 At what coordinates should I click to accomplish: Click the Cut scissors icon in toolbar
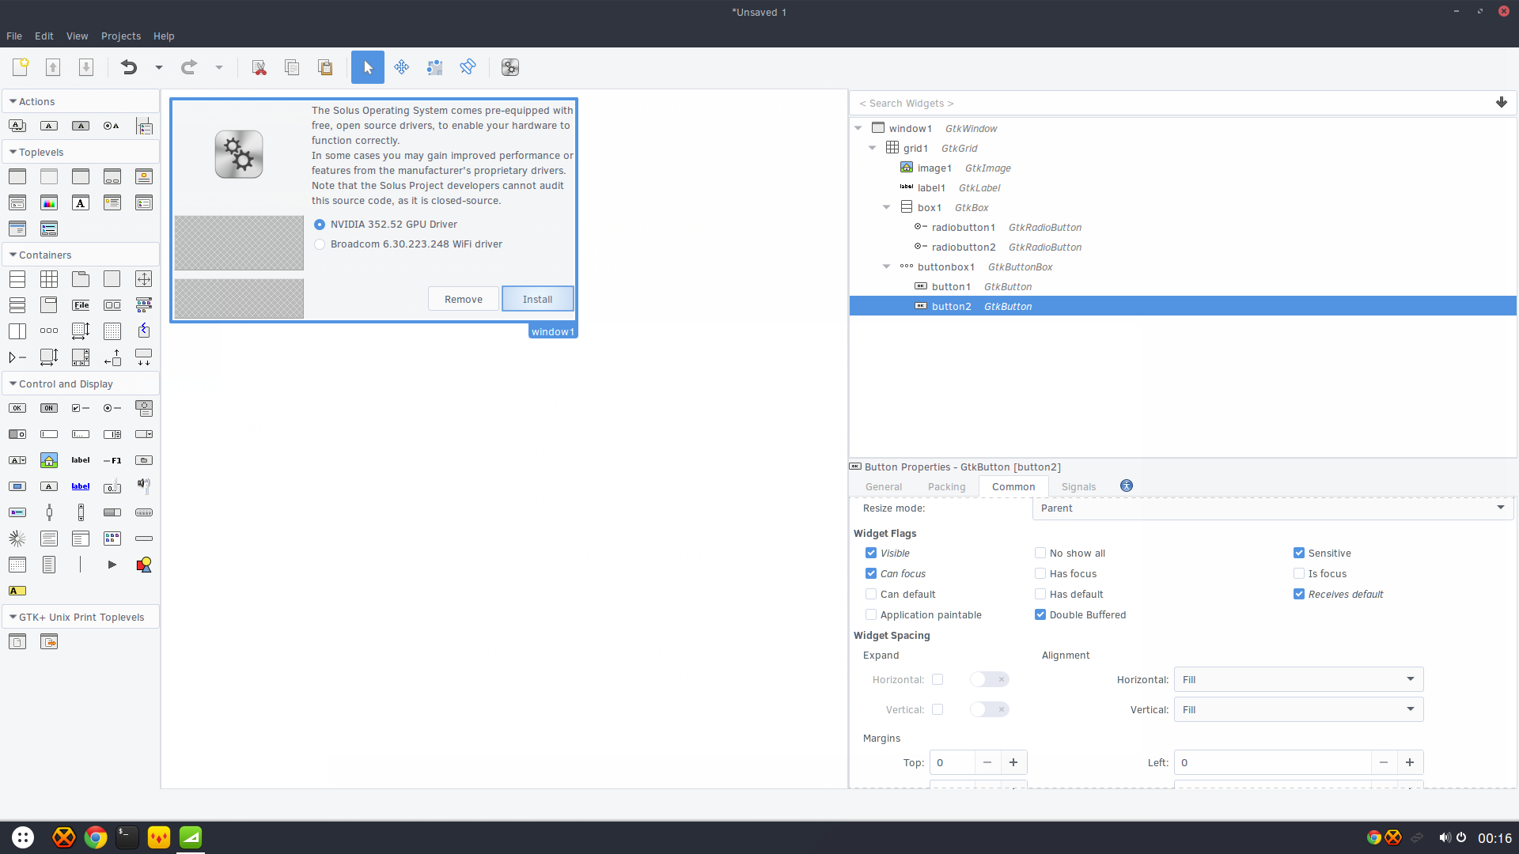[259, 67]
